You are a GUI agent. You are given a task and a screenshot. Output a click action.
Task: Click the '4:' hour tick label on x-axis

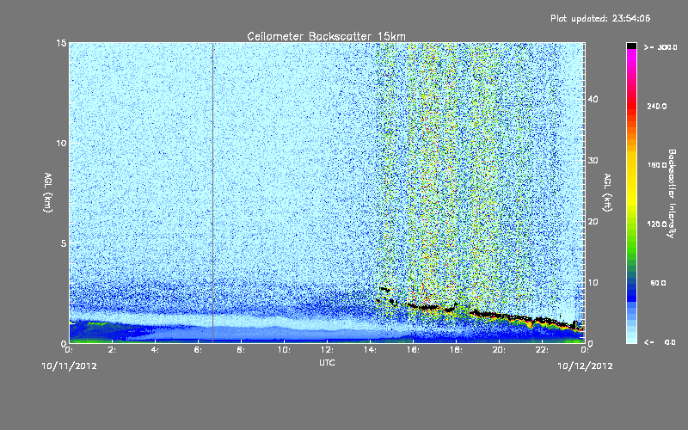[155, 350]
